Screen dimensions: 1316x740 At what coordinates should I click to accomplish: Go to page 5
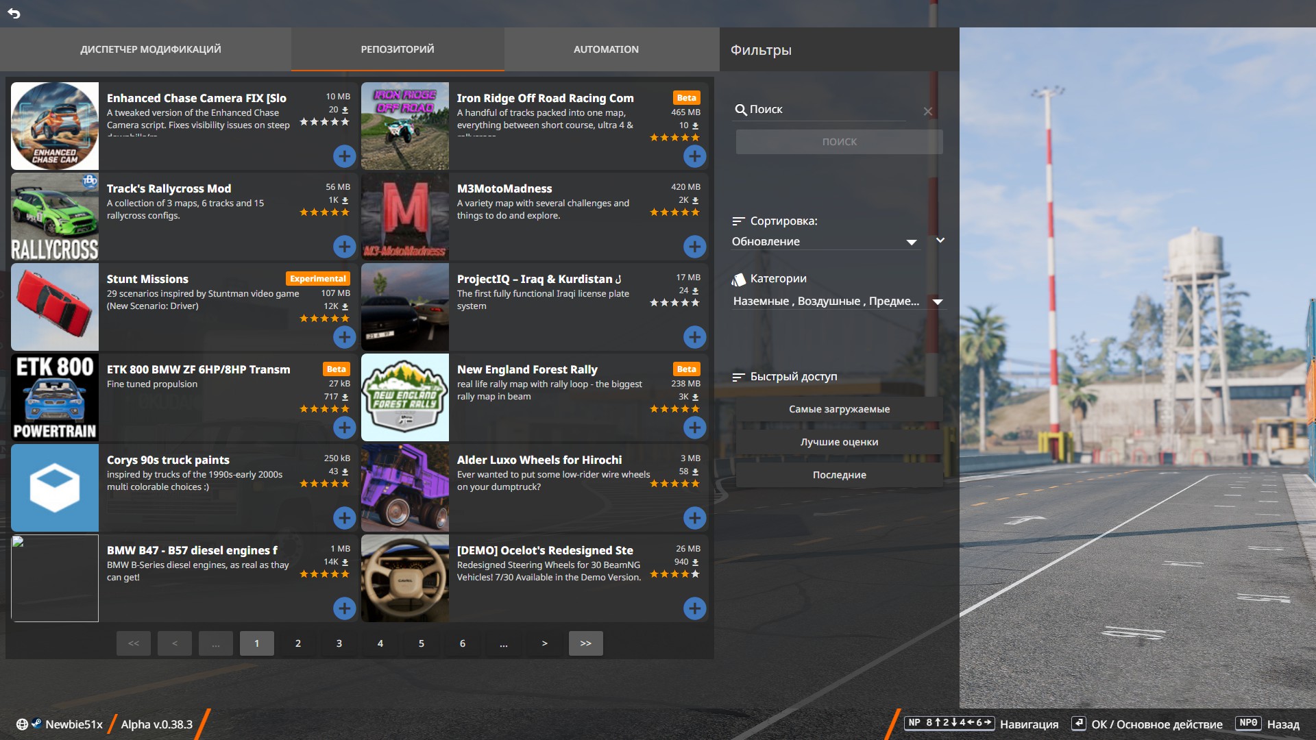(x=422, y=643)
